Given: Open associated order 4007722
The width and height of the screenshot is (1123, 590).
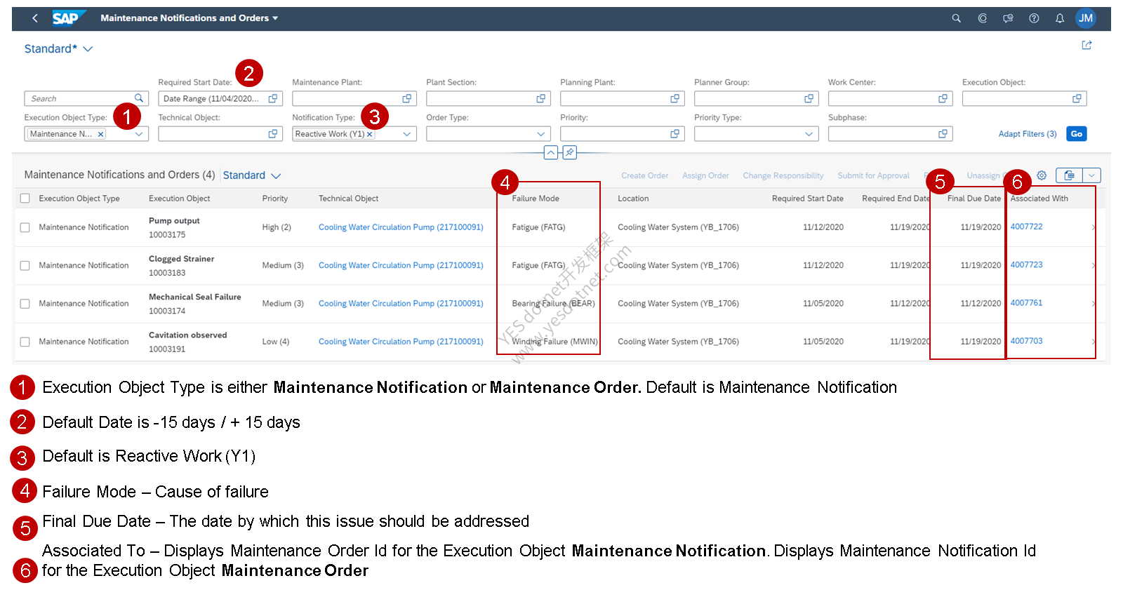Looking at the screenshot, I should (x=1026, y=227).
